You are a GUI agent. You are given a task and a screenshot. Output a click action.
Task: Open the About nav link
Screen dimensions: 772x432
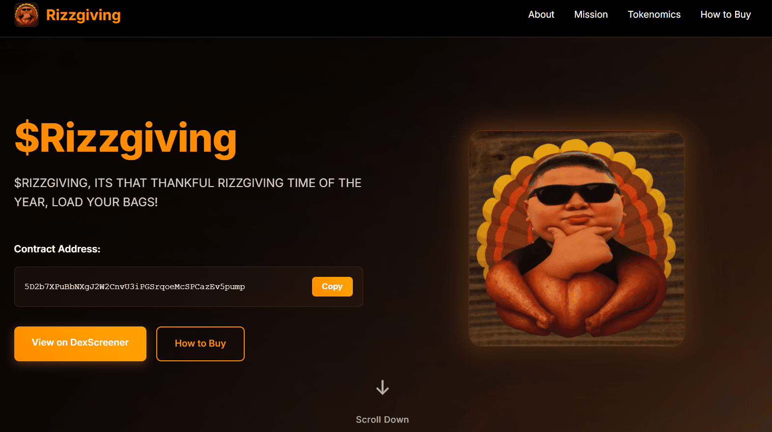pos(541,15)
